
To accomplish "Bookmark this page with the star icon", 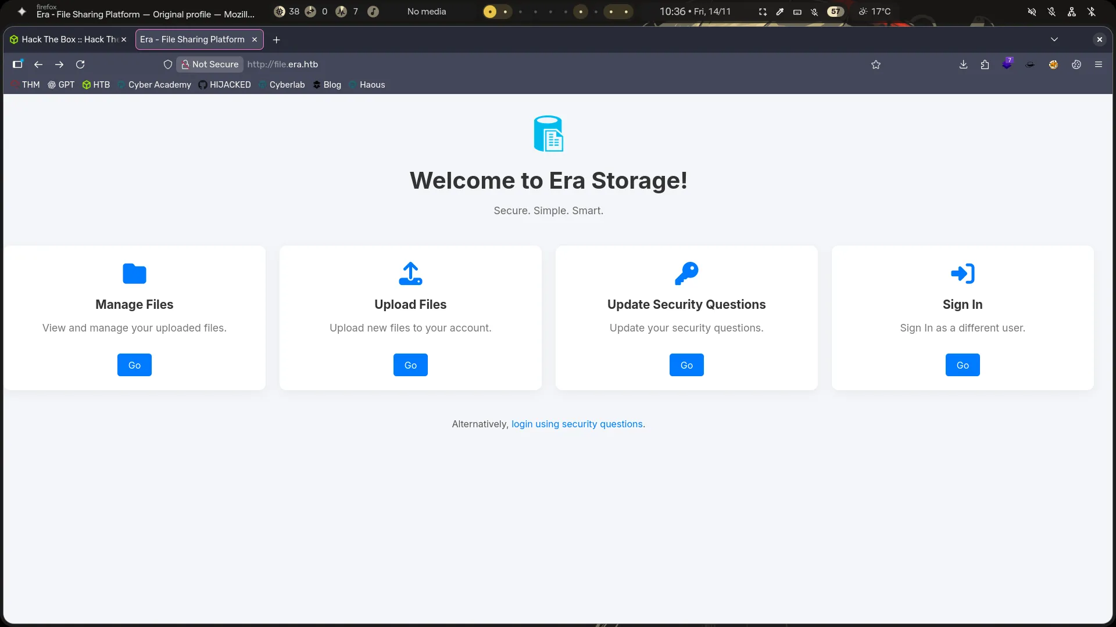I will click(x=876, y=64).
